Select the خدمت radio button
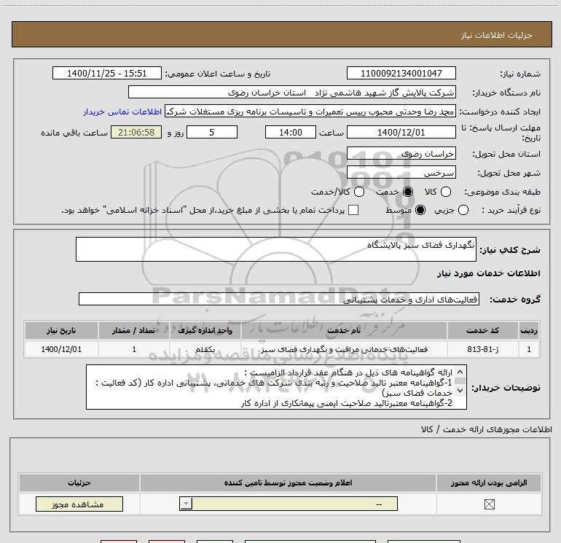Viewport: 561px width, 543px height. [x=407, y=192]
